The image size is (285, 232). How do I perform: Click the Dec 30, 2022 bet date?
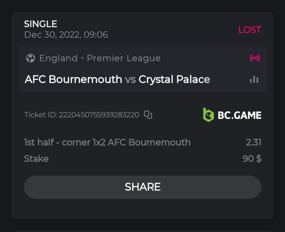click(x=66, y=35)
